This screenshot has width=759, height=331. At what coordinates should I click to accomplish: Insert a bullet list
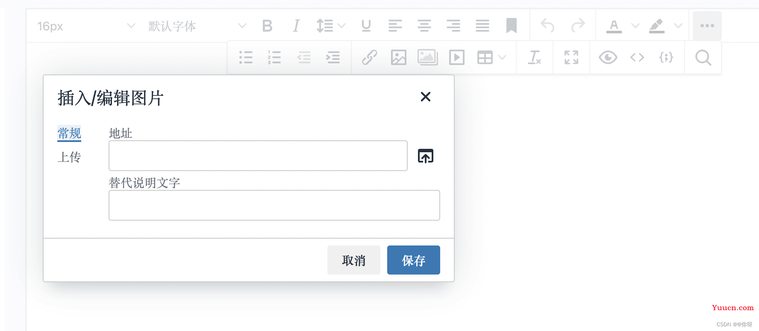pyautogui.click(x=246, y=57)
